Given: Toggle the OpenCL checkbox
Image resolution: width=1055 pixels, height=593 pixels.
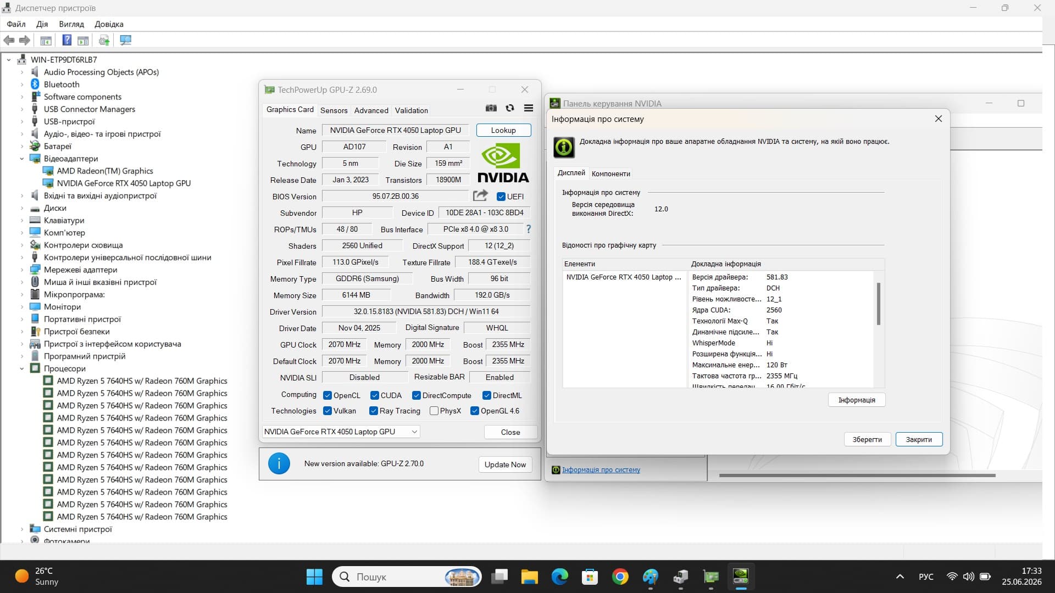Looking at the screenshot, I should tap(327, 395).
